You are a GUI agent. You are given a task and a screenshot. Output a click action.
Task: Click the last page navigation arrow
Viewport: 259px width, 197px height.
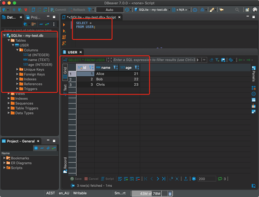164,179
